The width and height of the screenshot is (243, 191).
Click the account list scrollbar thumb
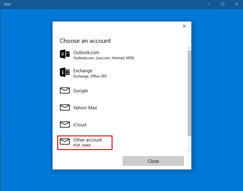coord(189,93)
